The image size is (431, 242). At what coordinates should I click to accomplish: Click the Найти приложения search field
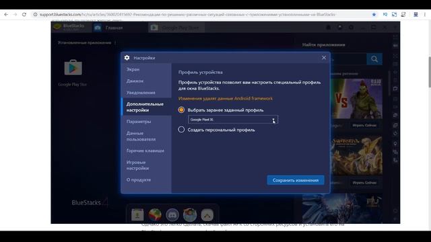pos(348,59)
